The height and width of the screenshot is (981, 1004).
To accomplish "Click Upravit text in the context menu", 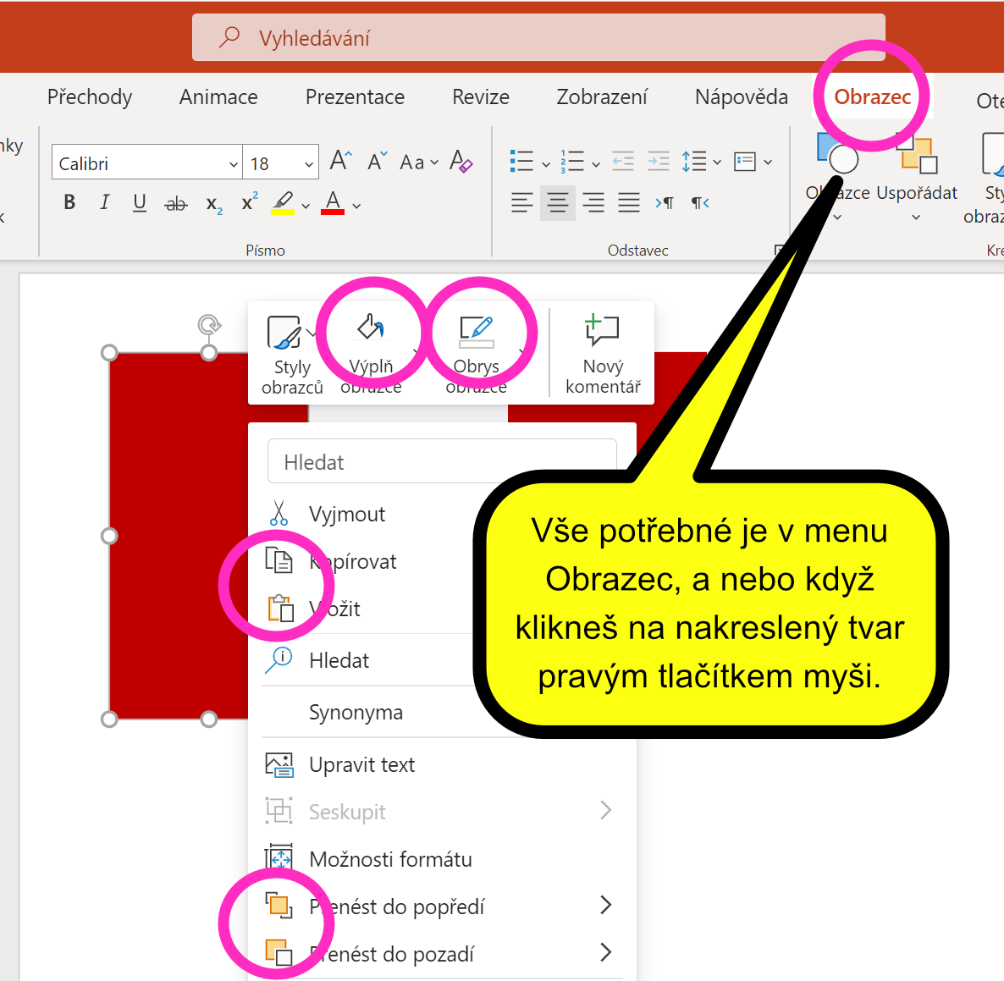I will pos(361,764).
